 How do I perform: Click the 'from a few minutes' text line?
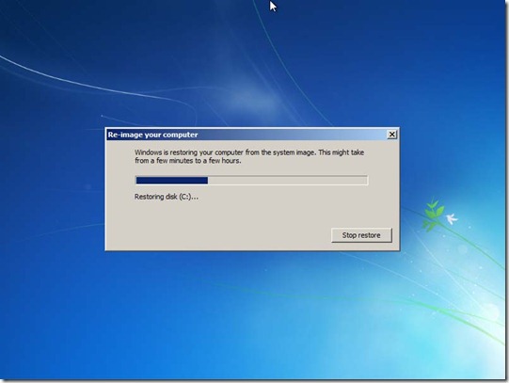187,161
